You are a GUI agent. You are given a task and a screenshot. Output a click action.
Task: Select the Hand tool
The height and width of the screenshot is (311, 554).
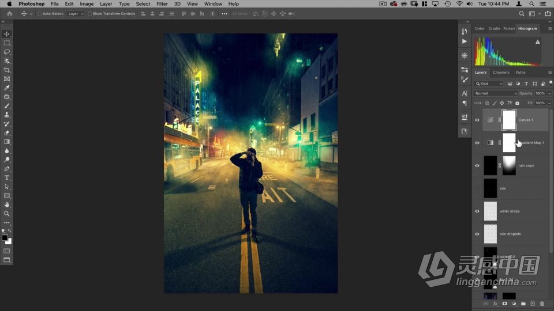(7, 204)
